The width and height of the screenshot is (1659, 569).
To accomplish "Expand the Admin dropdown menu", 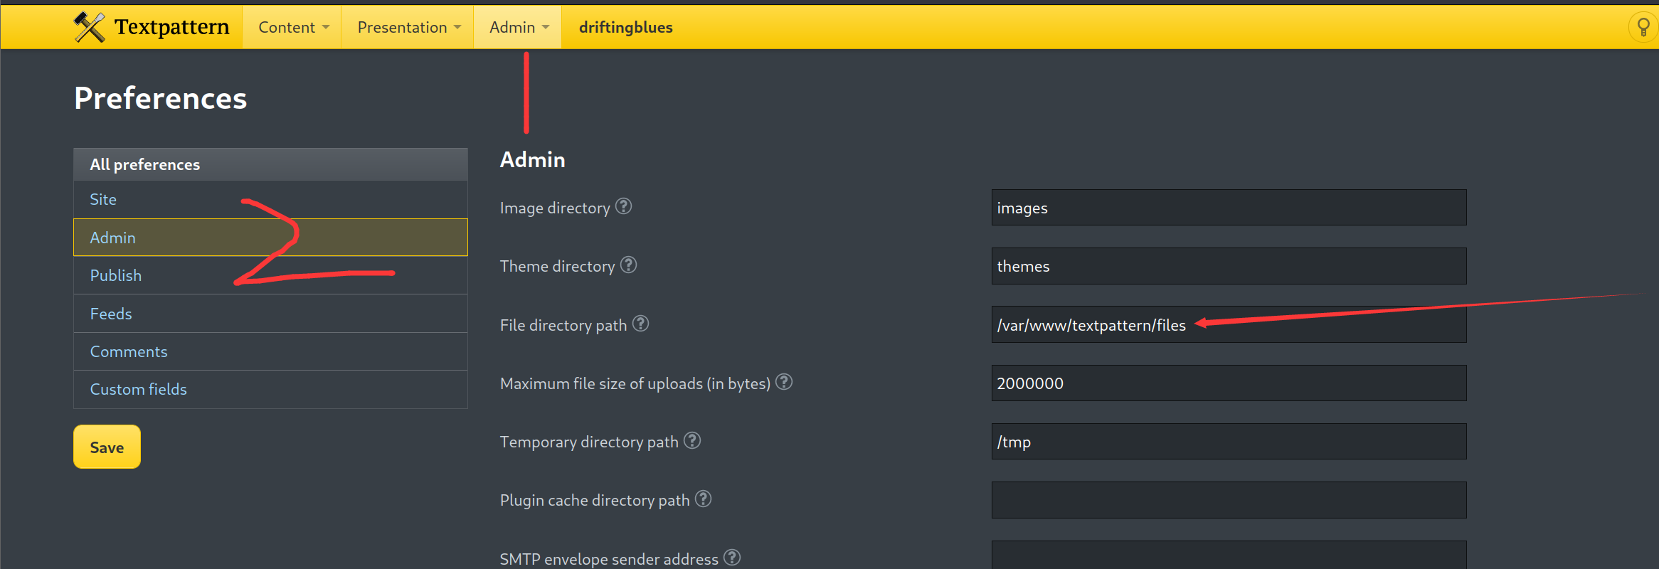I will (519, 27).
